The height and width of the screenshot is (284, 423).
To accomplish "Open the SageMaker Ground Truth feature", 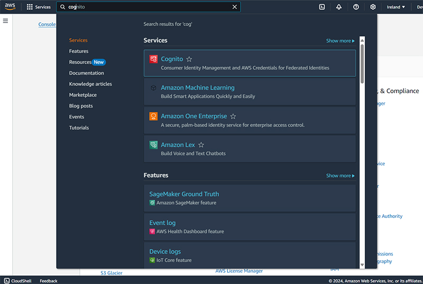I will point(184,194).
